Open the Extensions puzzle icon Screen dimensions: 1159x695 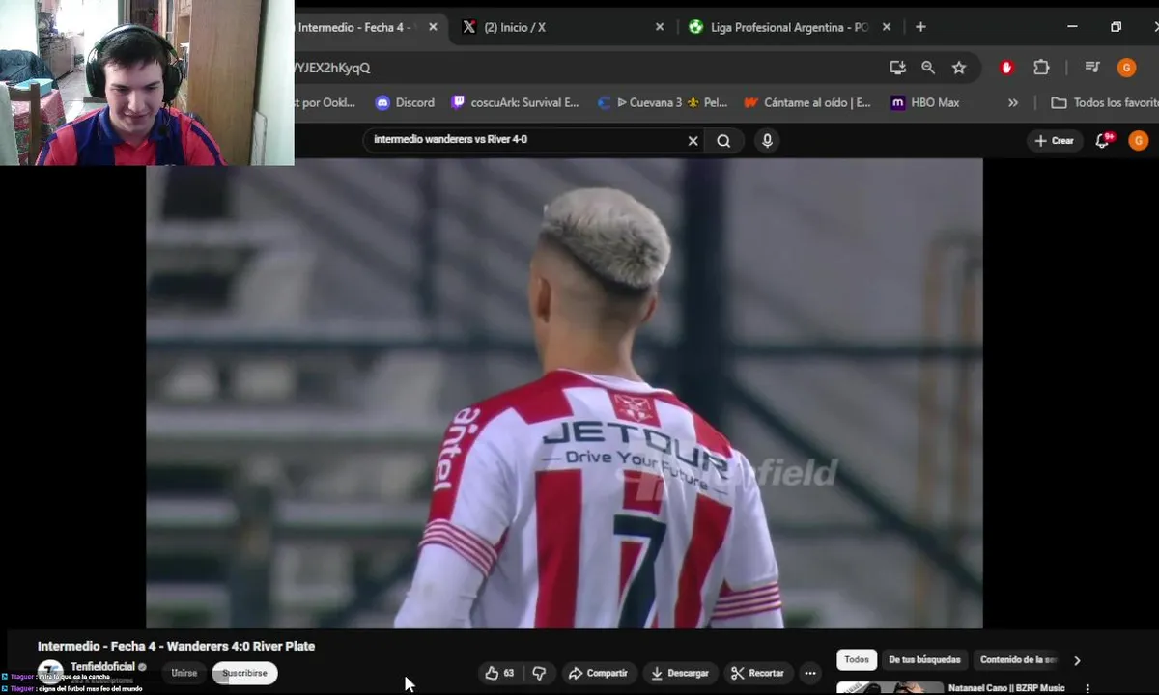pyautogui.click(x=1041, y=68)
